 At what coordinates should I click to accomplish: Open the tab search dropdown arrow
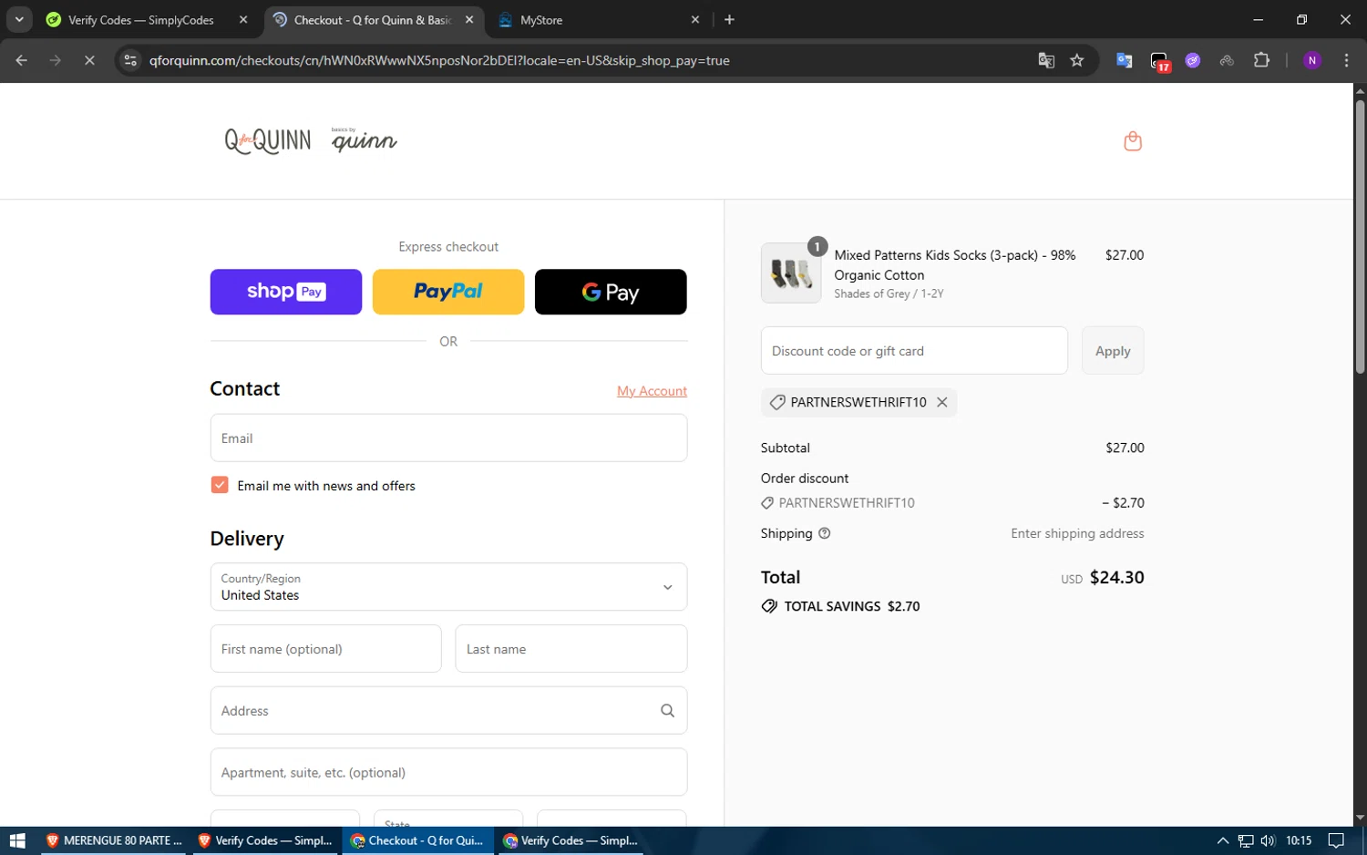[19, 19]
